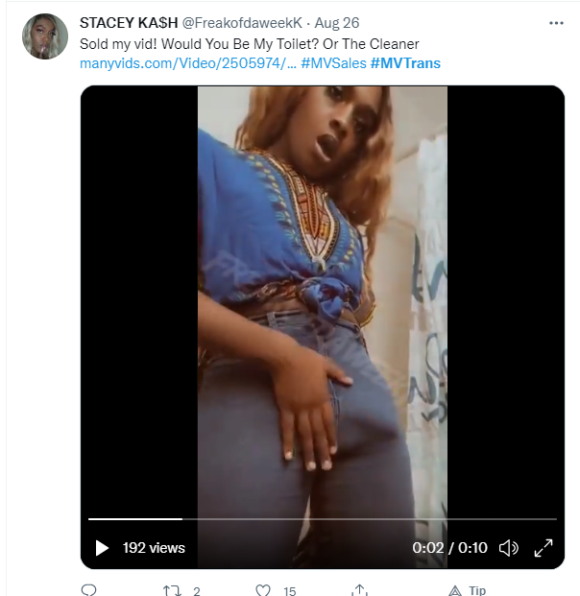The height and width of the screenshot is (596, 580).
Task: Play the video with the play button
Action: [102, 548]
